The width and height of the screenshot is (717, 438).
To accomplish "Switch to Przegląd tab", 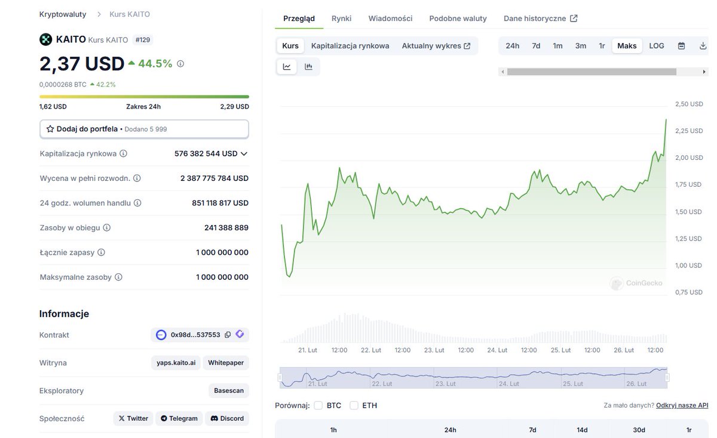I will point(299,18).
